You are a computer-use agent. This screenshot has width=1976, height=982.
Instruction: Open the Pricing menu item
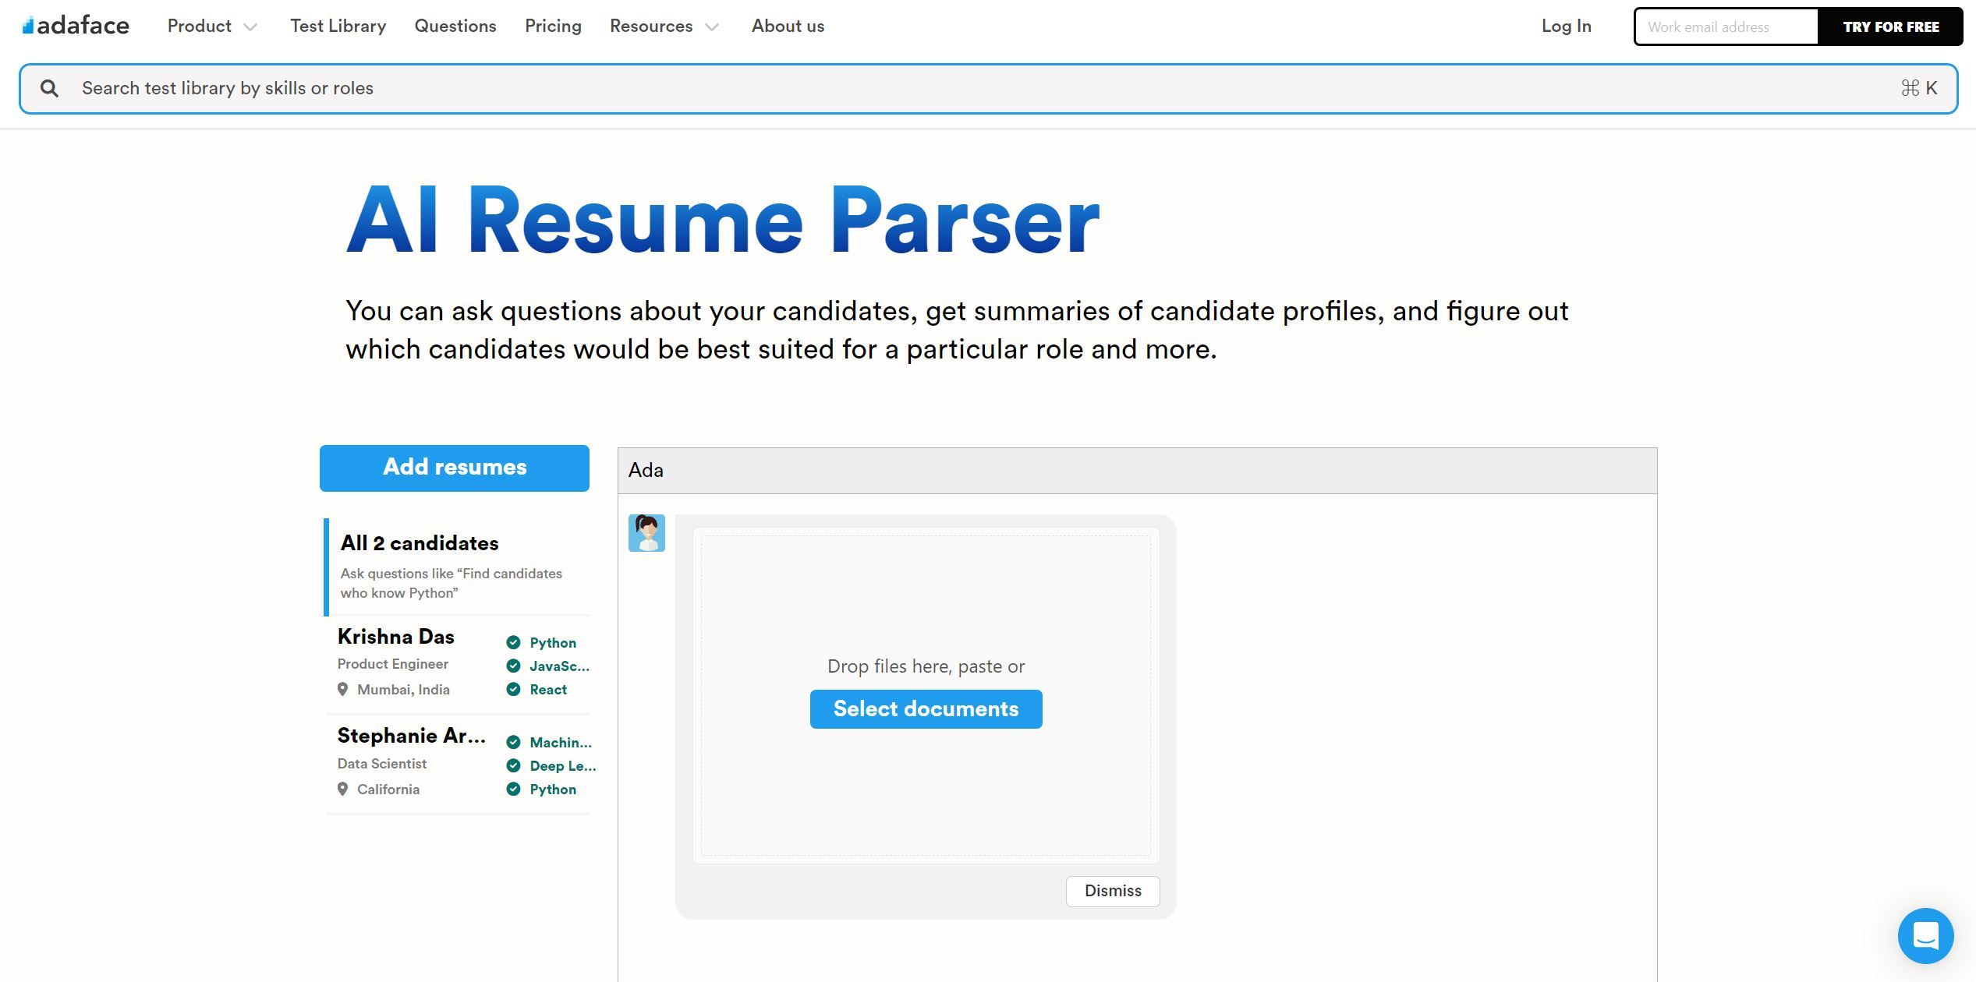click(552, 25)
